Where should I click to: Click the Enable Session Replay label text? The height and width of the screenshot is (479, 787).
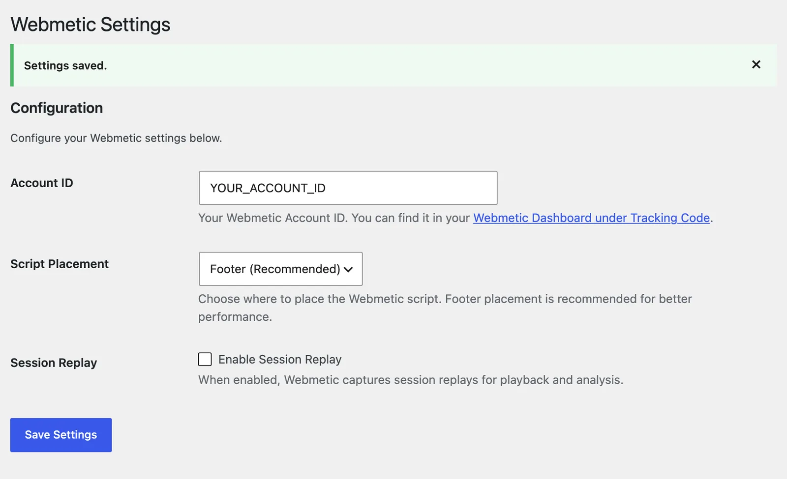pos(280,359)
